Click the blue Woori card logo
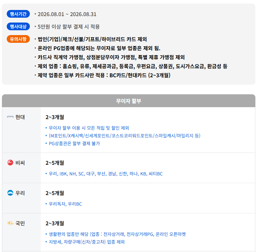 (x=10, y=193)
